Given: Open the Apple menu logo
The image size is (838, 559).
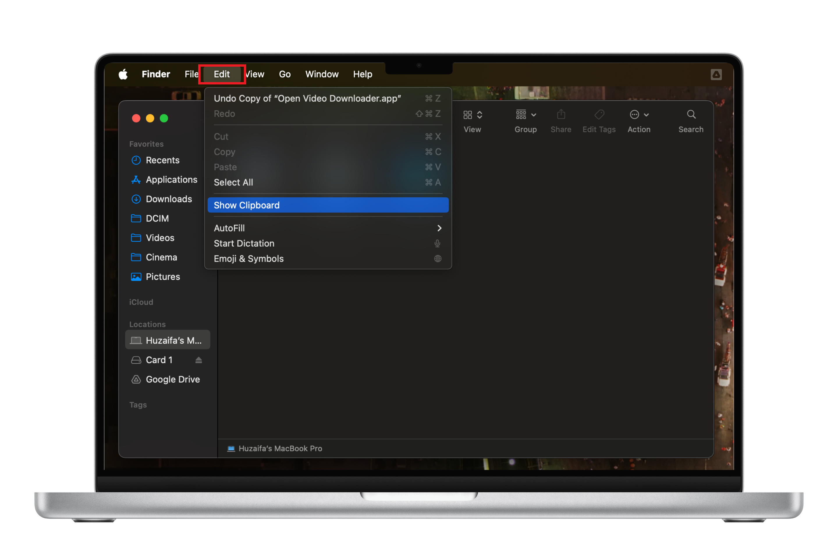Looking at the screenshot, I should (x=123, y=74).
